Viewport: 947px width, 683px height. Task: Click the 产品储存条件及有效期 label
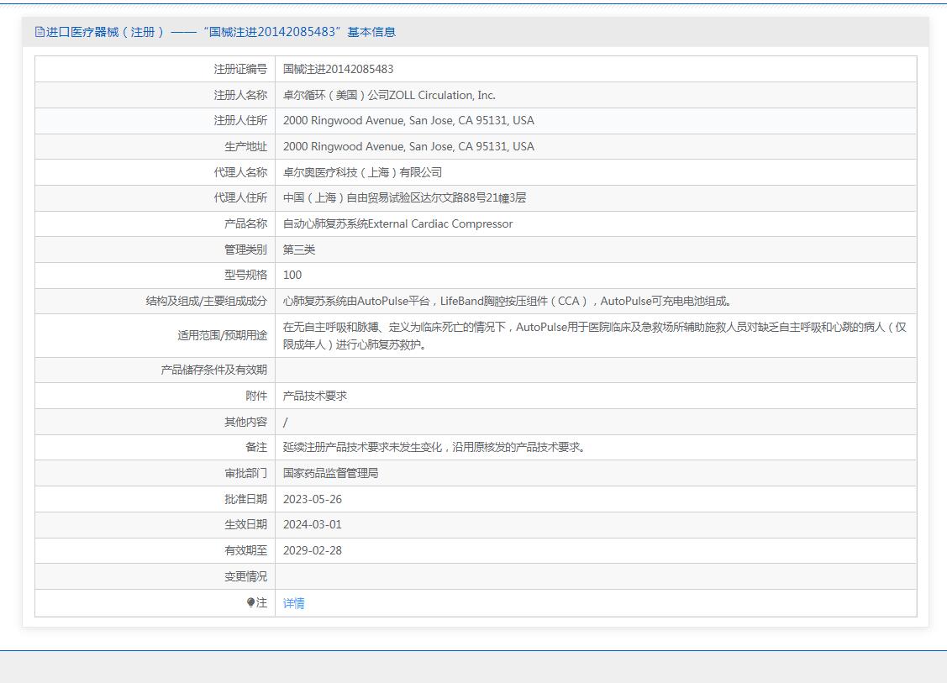coord(213,370)
